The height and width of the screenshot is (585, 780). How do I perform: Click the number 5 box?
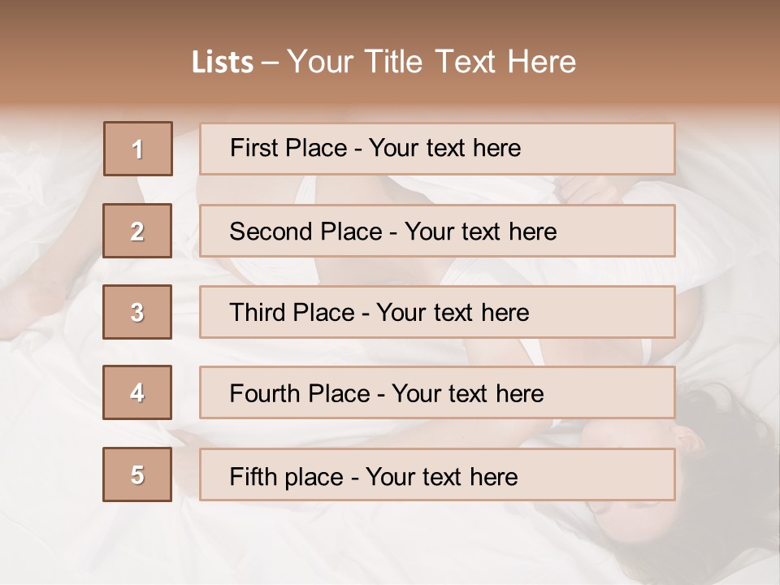click(x=137, y=475)
